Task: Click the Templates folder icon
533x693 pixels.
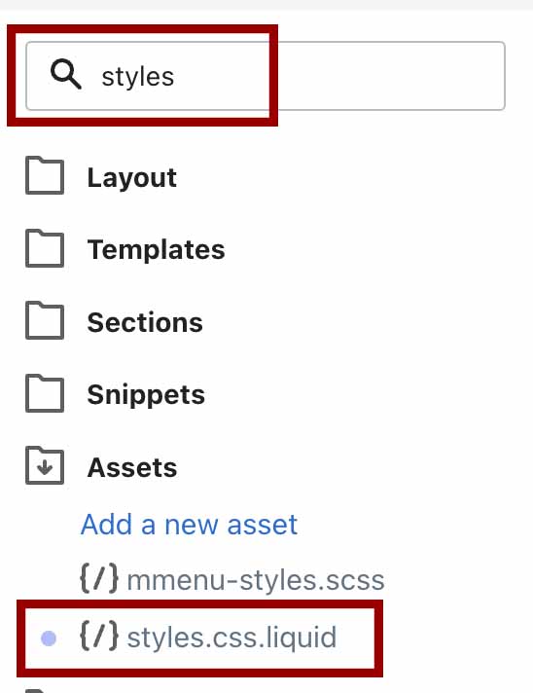Action: [x=45, y=248]
